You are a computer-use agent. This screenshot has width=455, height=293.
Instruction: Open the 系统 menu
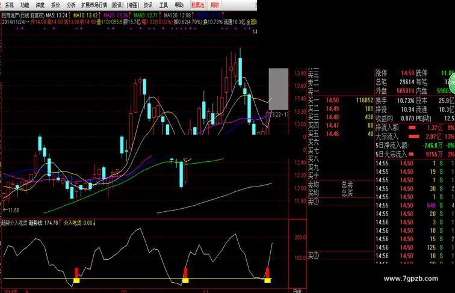[x=9, y=5]
